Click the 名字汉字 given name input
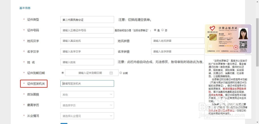This screenshot has height=124, width=259. pos(87,52)
